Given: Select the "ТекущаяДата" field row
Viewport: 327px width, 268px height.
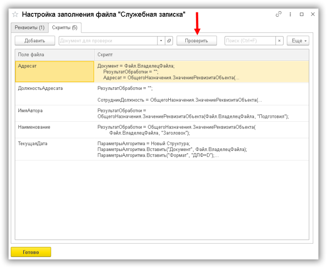Looking at the screenshot, I should coord(33,143).
